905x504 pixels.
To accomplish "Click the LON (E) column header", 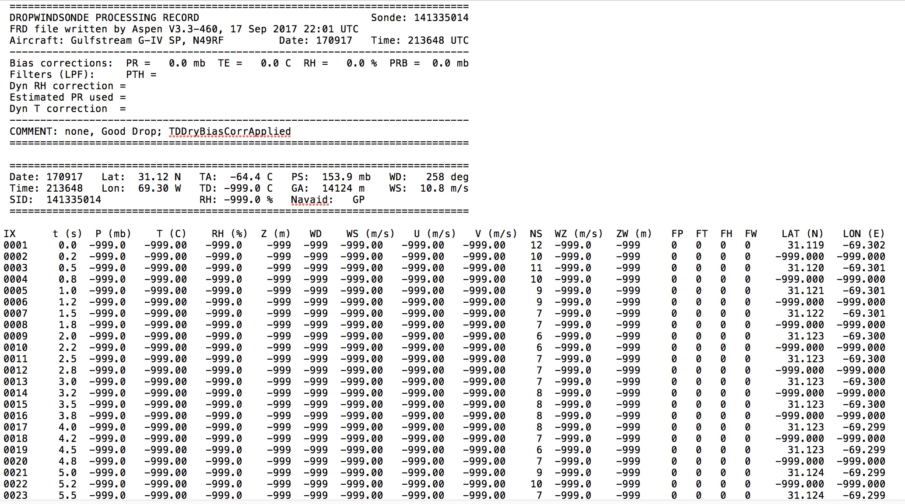I will [x=863, y=234].
